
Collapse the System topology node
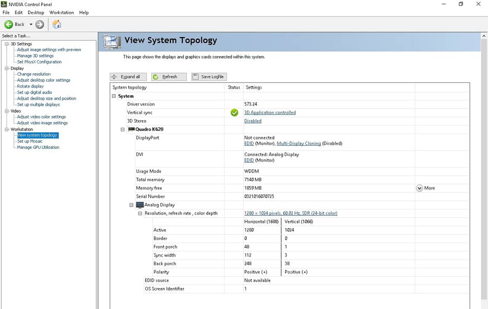[x=114, y=96]
